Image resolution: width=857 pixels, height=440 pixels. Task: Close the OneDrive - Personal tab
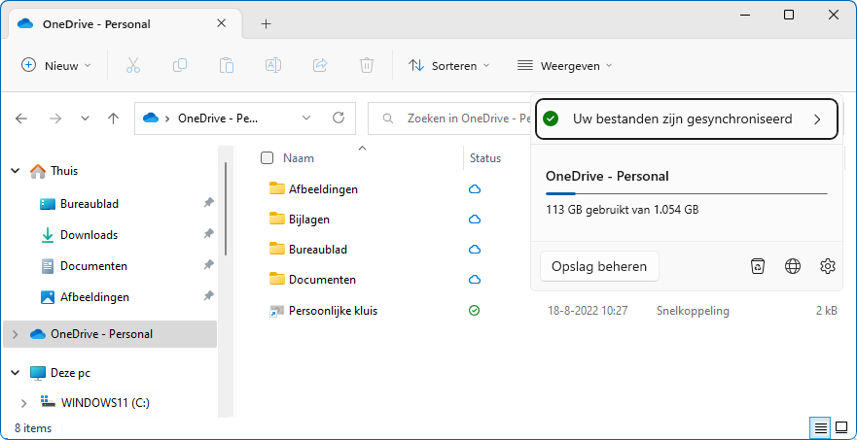(221, 23)
